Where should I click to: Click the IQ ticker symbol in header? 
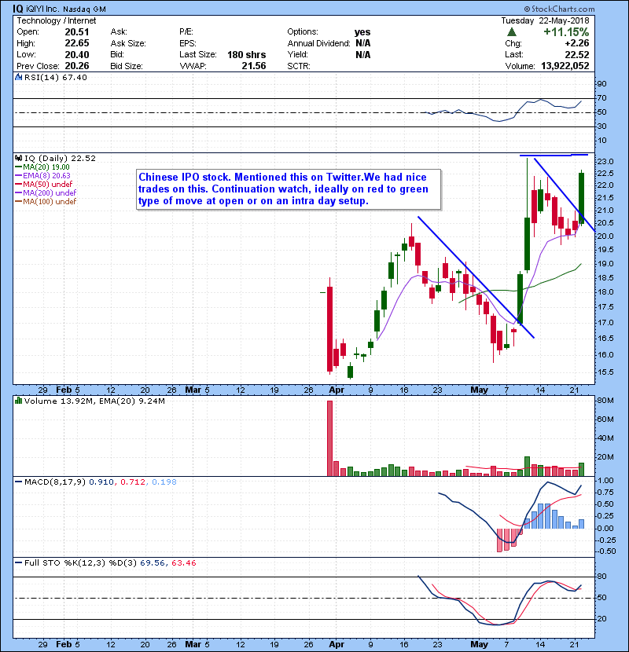[x=18, y=9]
